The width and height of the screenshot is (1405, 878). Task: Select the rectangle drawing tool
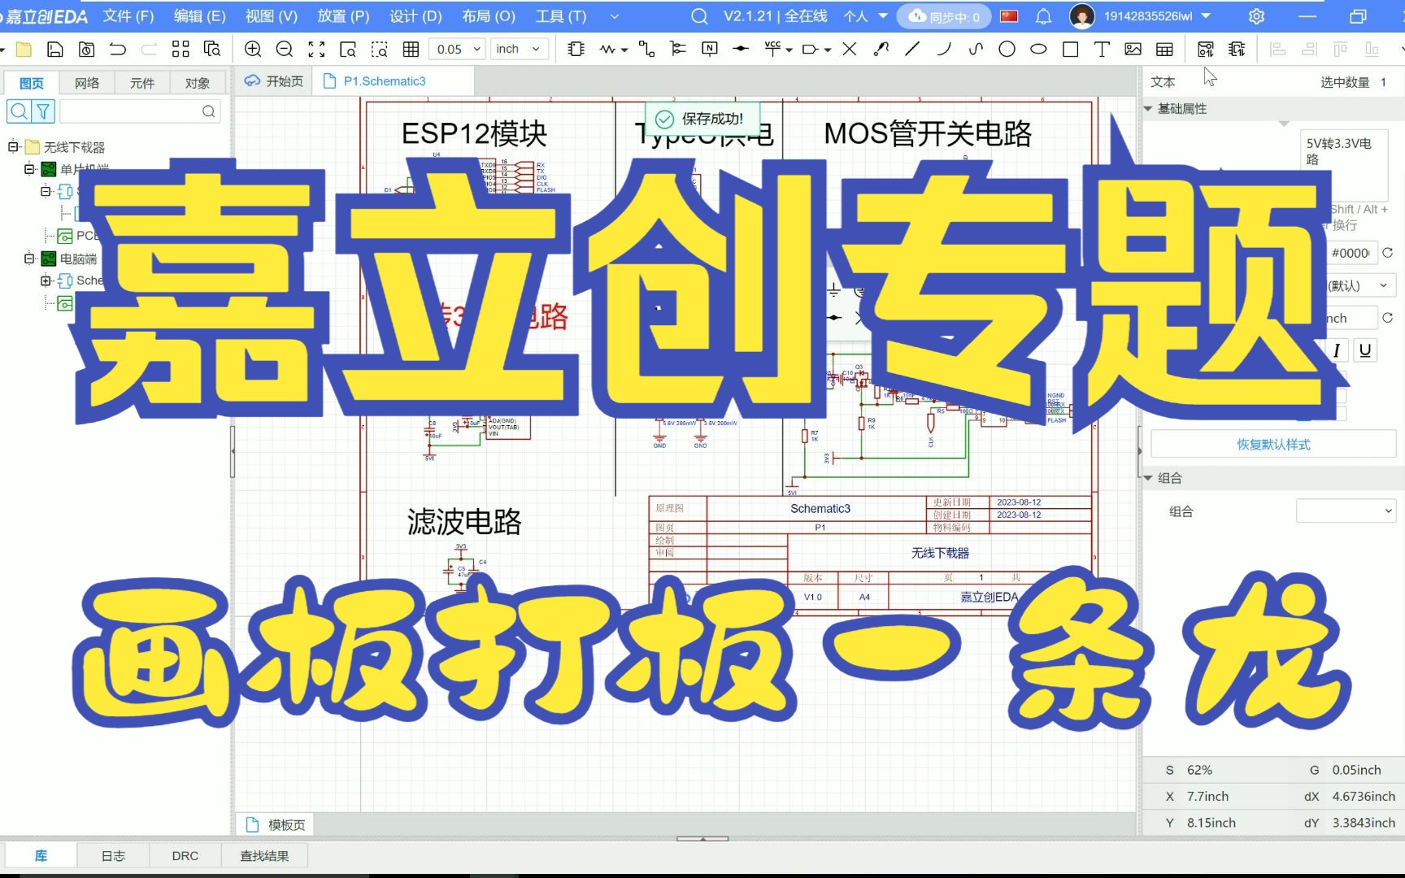(1070, 50)
